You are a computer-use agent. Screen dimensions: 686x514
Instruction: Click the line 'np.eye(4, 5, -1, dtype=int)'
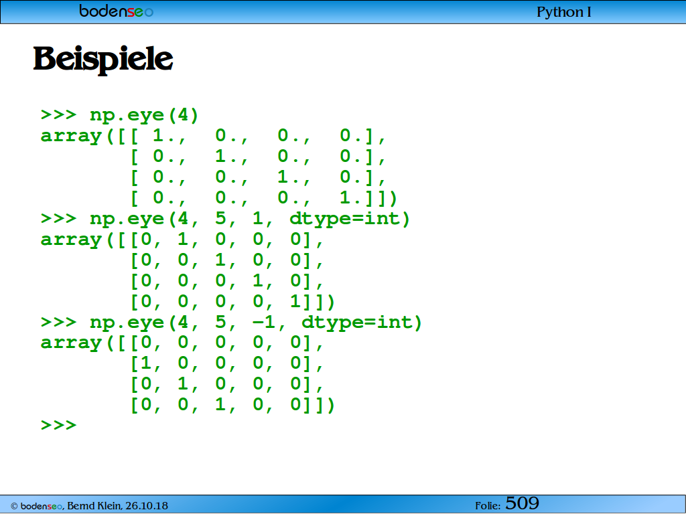click(255, 323)
